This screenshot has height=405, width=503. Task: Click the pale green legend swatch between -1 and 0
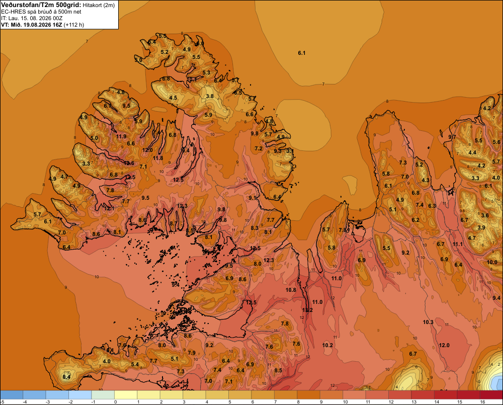(x=103, y=394)
